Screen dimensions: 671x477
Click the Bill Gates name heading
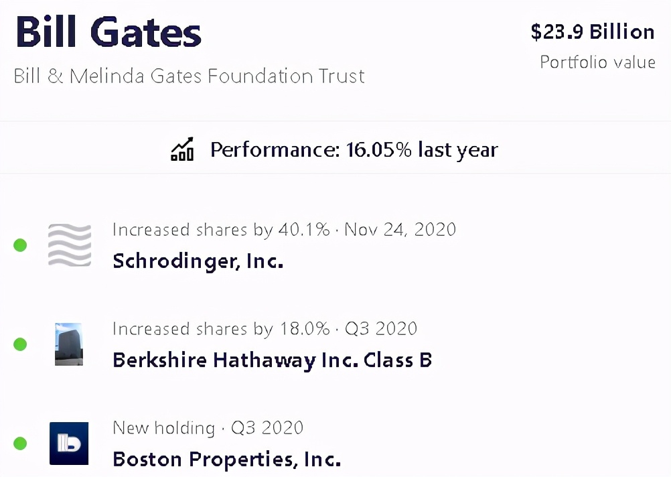pos(108,32)
